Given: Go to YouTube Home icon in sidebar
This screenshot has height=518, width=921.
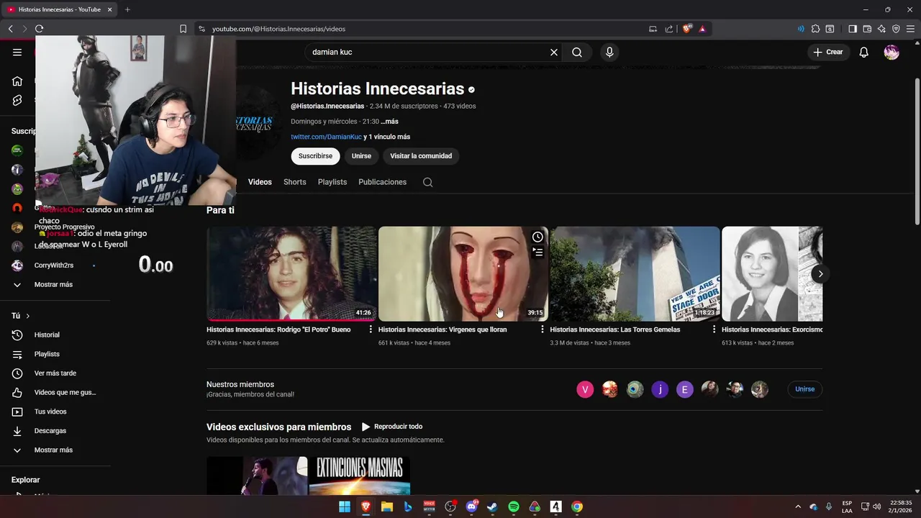Looking at the screenshot, I should [17, 81].
